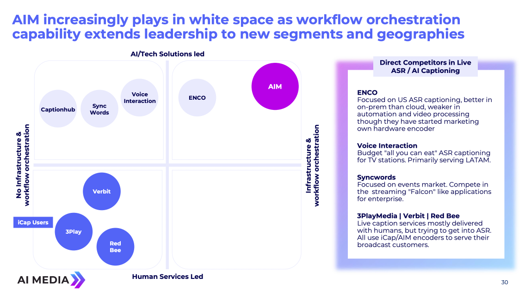531x296 pixels.
Task: Click the Voice Interaction heading in the list
Action: point(387,146)
